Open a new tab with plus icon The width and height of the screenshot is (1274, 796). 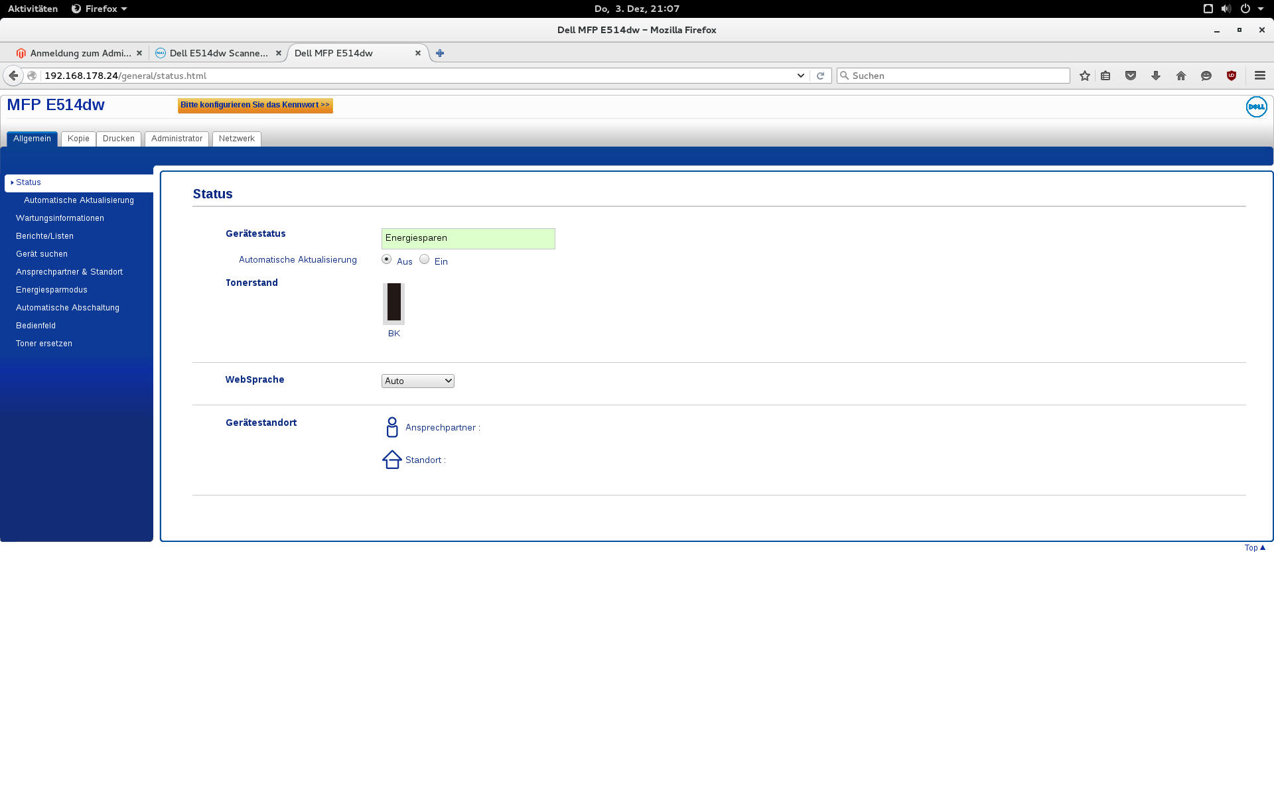coord(440,53)
